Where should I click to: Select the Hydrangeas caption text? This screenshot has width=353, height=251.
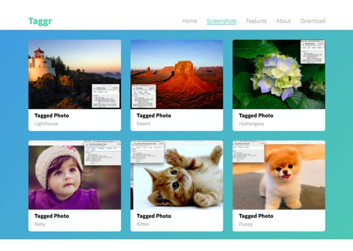[x=251, y=123]
